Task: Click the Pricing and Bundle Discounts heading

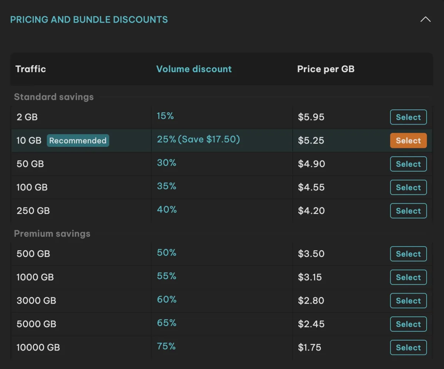Action: coord(89,20)
